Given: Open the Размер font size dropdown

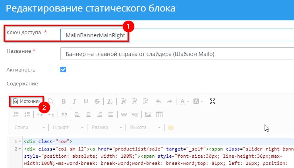Looking at the screenshot, I should 106,127.
